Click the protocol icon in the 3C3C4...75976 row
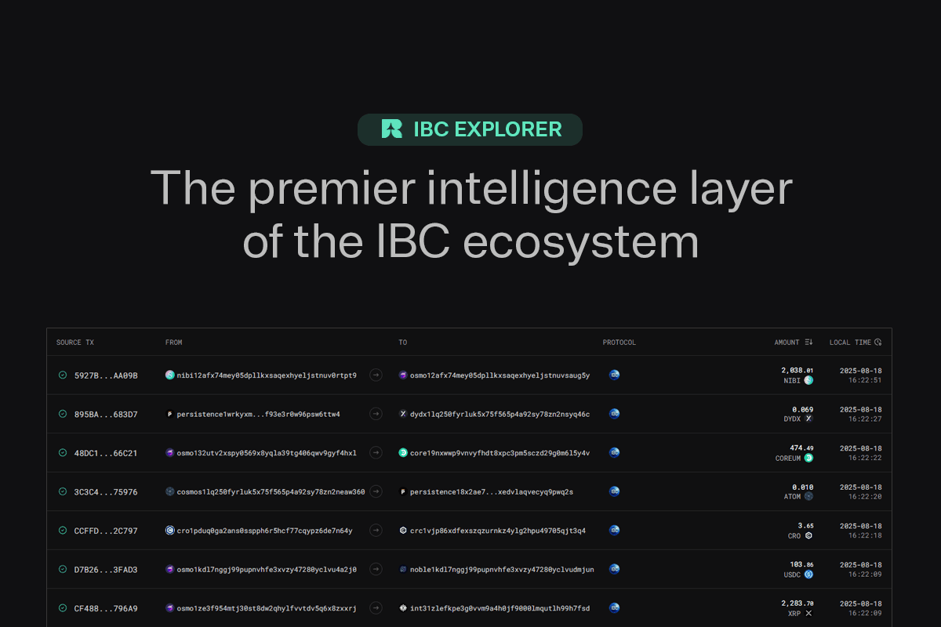Screen dimensions: 941x627 pyautogui.click(x=615, y=491)
